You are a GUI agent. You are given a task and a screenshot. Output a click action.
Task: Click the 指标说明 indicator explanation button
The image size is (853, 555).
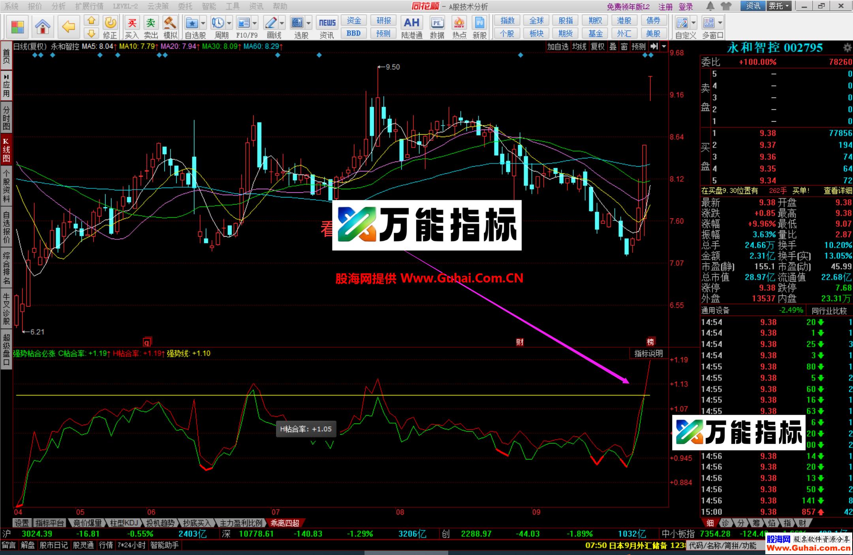pos(649,354)
